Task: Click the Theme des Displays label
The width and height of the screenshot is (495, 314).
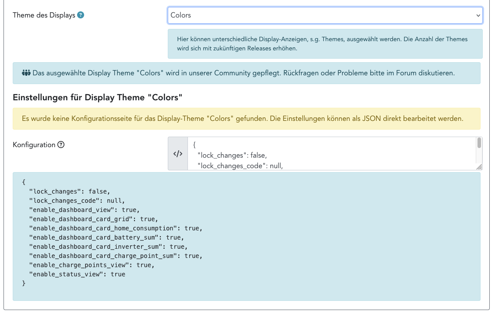Action: point(44,15)
